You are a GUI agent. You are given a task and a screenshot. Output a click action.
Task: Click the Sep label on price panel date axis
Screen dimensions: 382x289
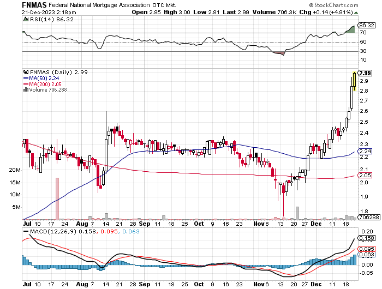145,224
